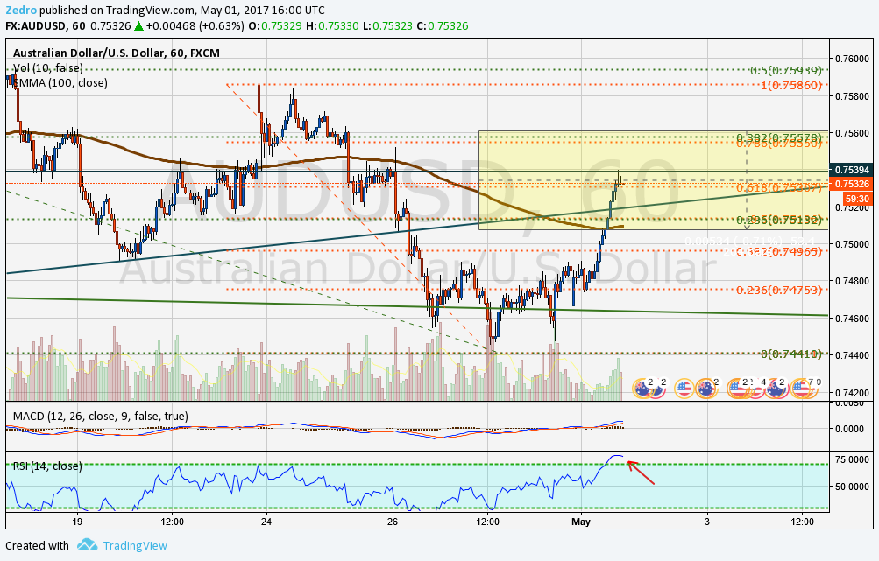Screen dimensions: 879x561
Task: Open the US flag event icon without a number badge
Action: pyautogui.click(x=684, y=388)
